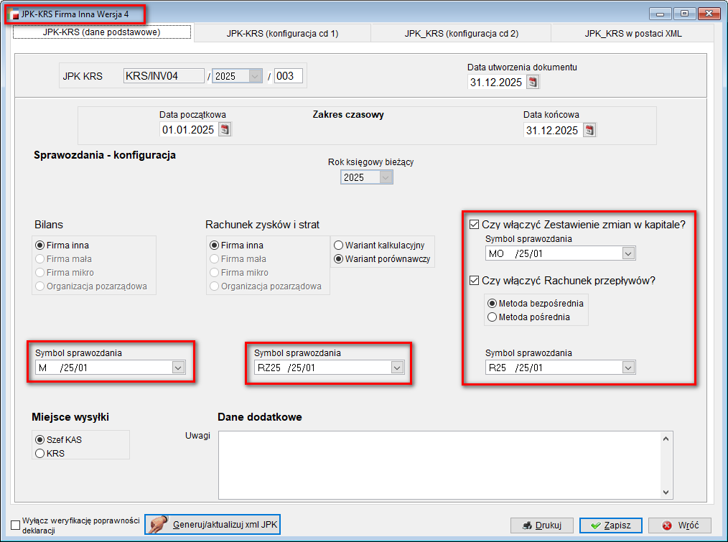Expand Bilans symbol sprawozdania dropdown M /25/01
Viewport: 728px width, 542px height.
pyautogui.click(x=178, y=368)
